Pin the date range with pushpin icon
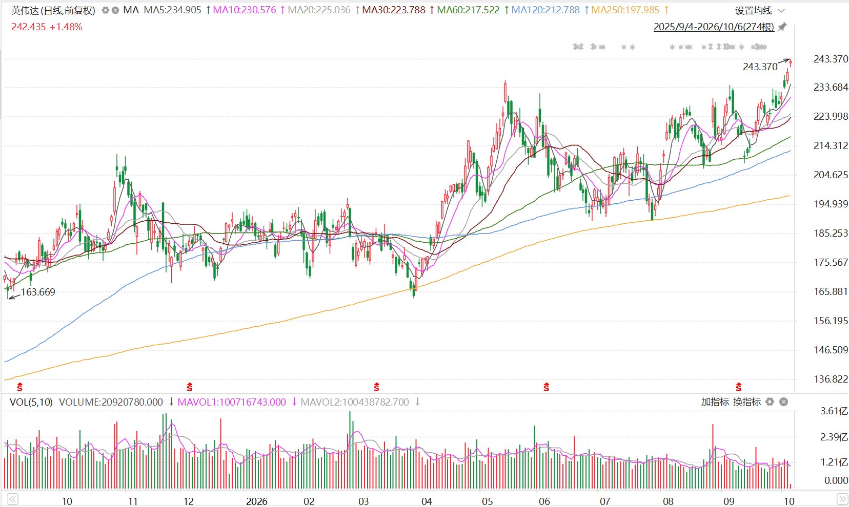The height and width of the screenshot is (507, 849). pyautogui.click(x=782, y=27)
